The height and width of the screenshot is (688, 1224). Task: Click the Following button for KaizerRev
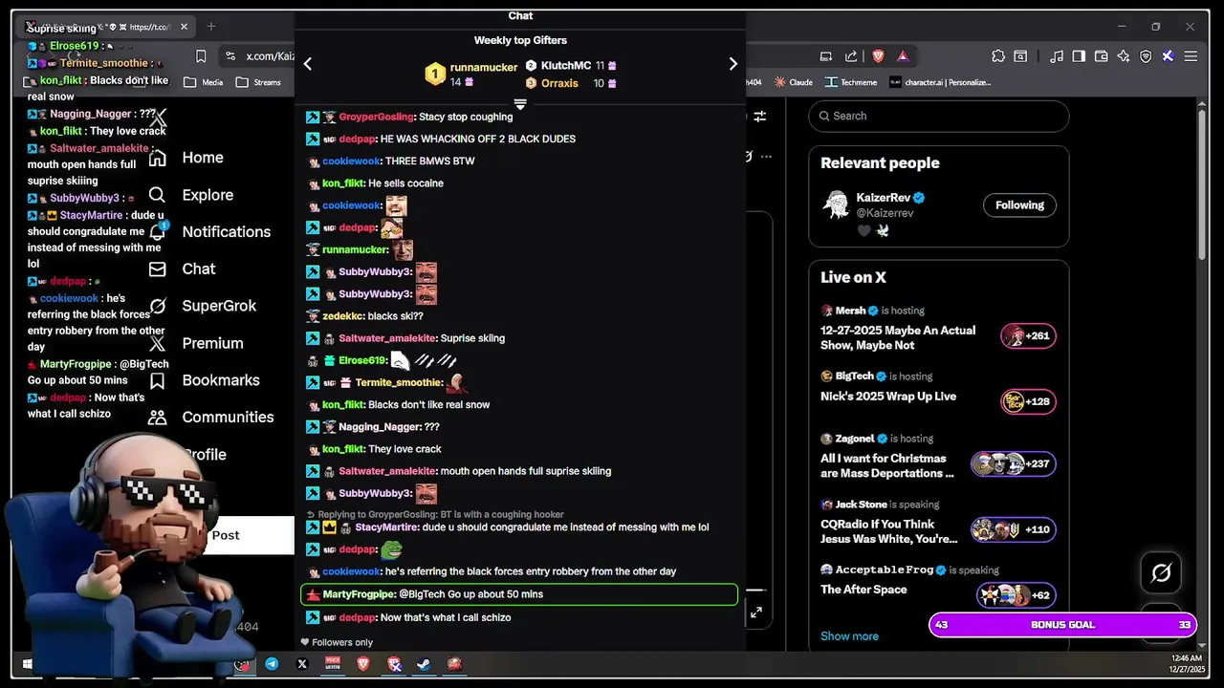[1019, 205]
